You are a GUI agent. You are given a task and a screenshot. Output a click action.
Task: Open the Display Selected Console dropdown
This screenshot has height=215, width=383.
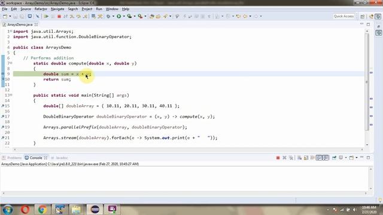[346, 158]
